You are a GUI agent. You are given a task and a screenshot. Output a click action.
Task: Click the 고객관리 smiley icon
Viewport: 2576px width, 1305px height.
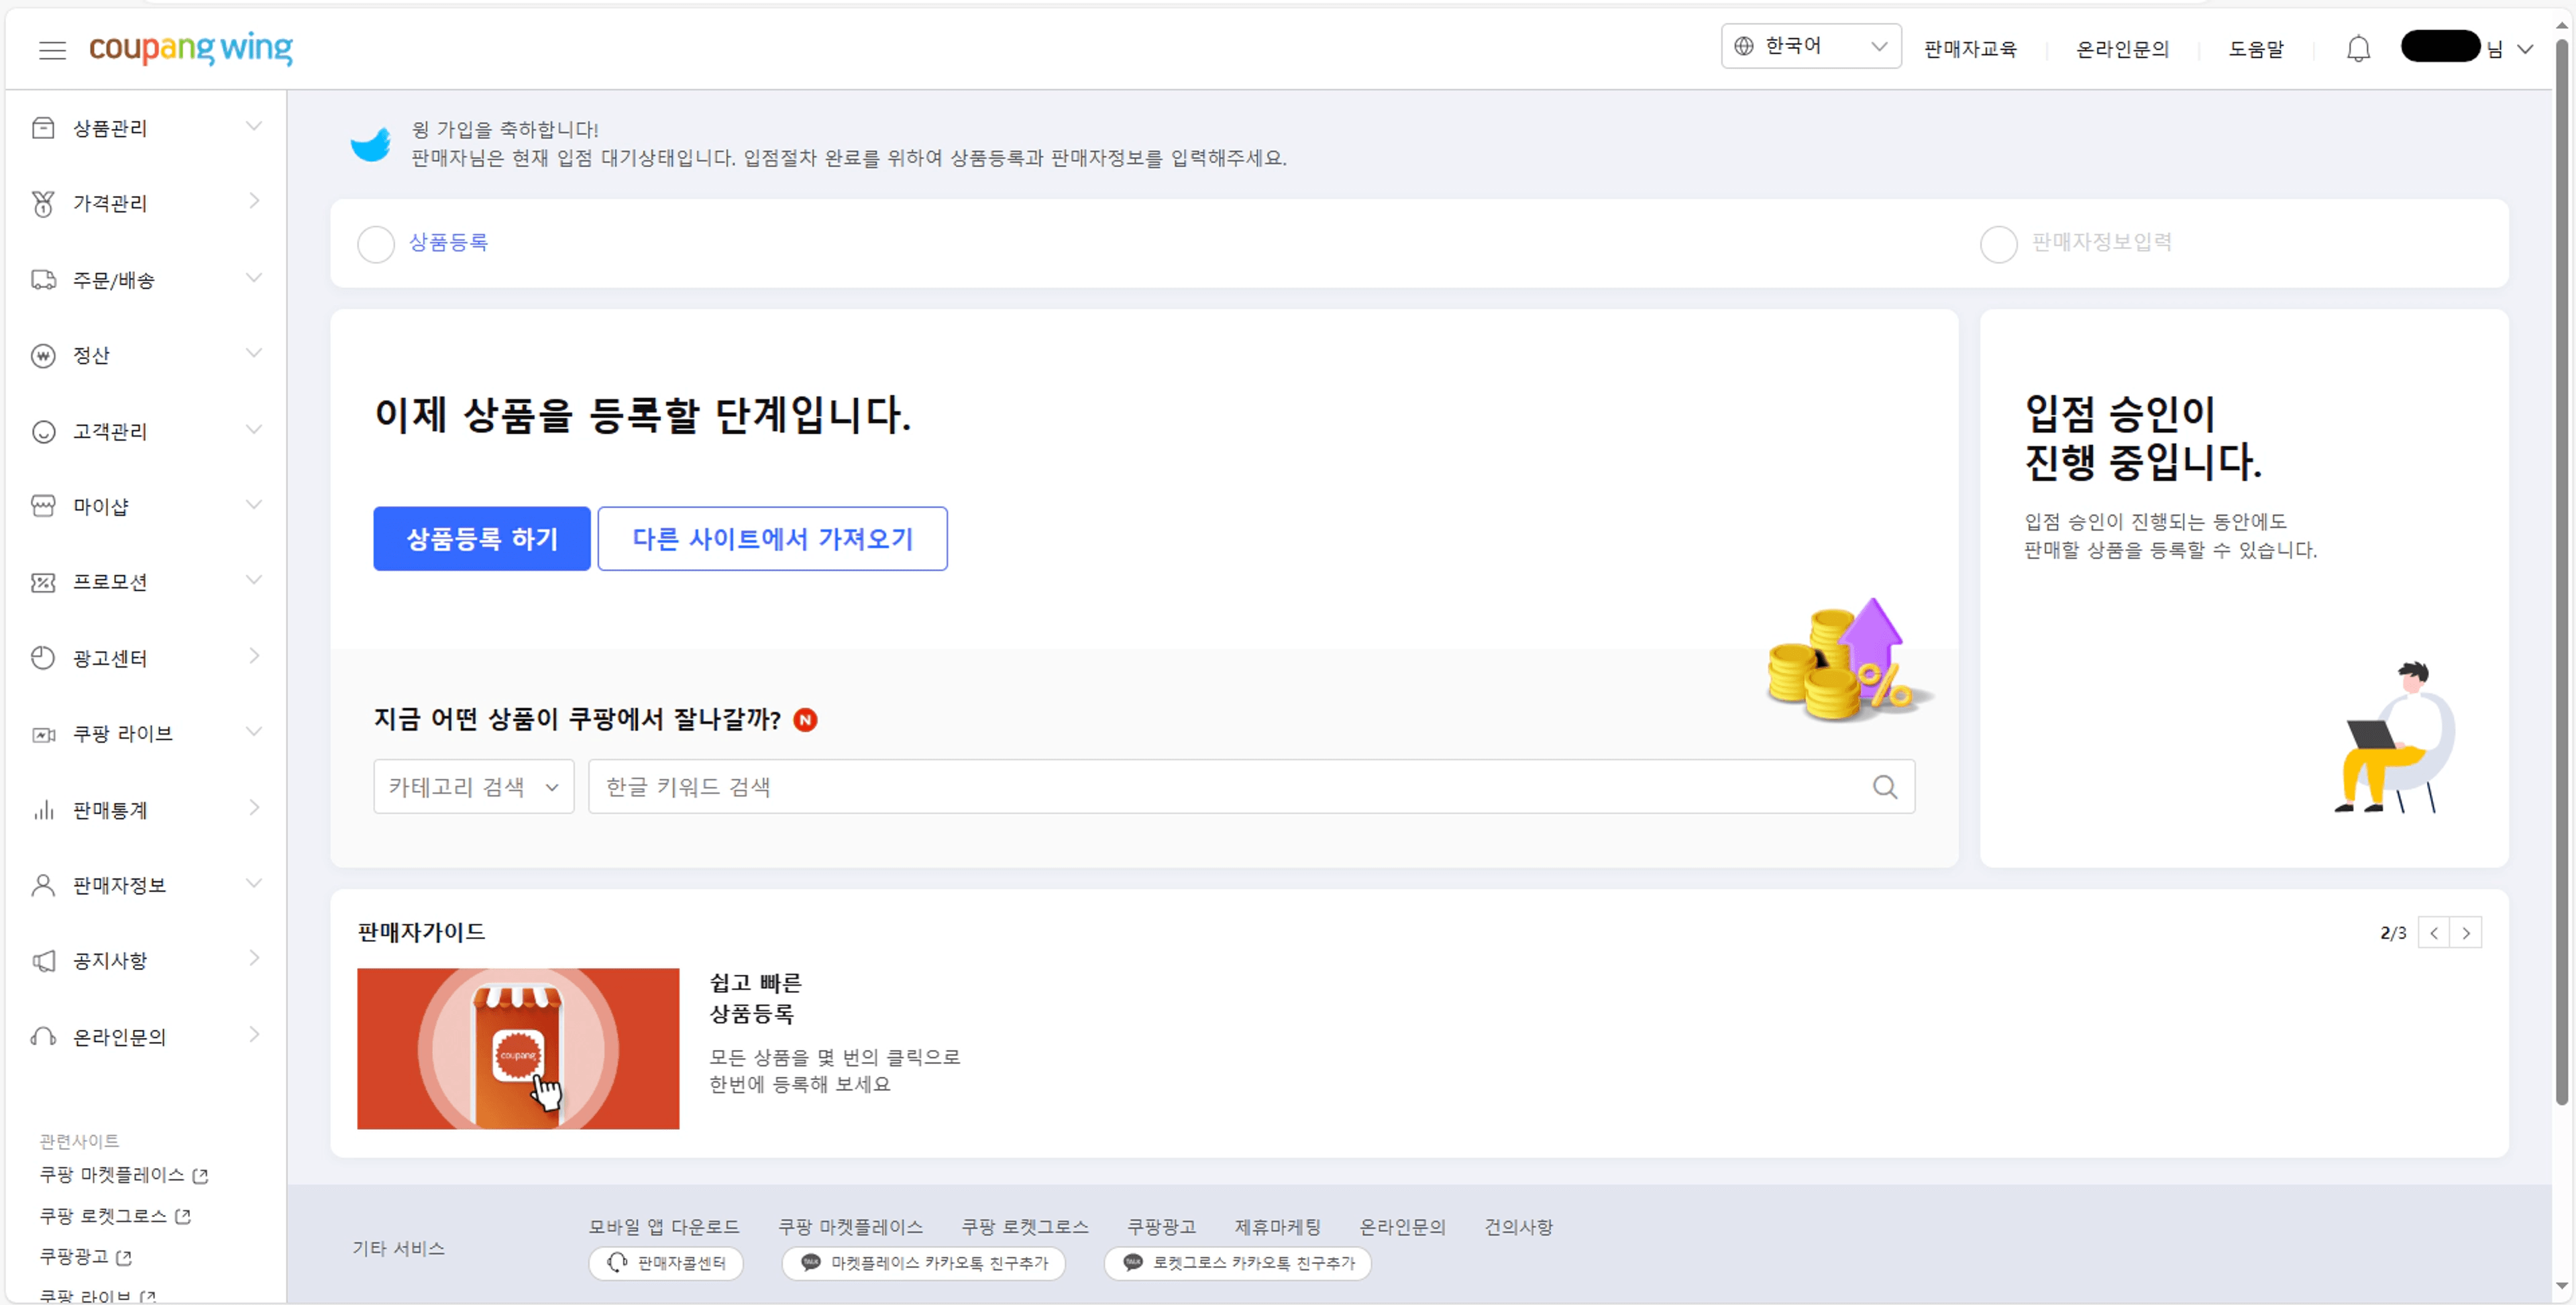click(43, 432)
